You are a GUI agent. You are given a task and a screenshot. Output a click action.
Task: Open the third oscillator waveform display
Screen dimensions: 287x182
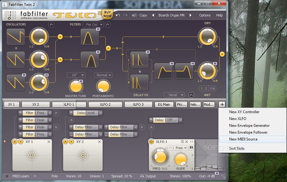coord(16,82)
